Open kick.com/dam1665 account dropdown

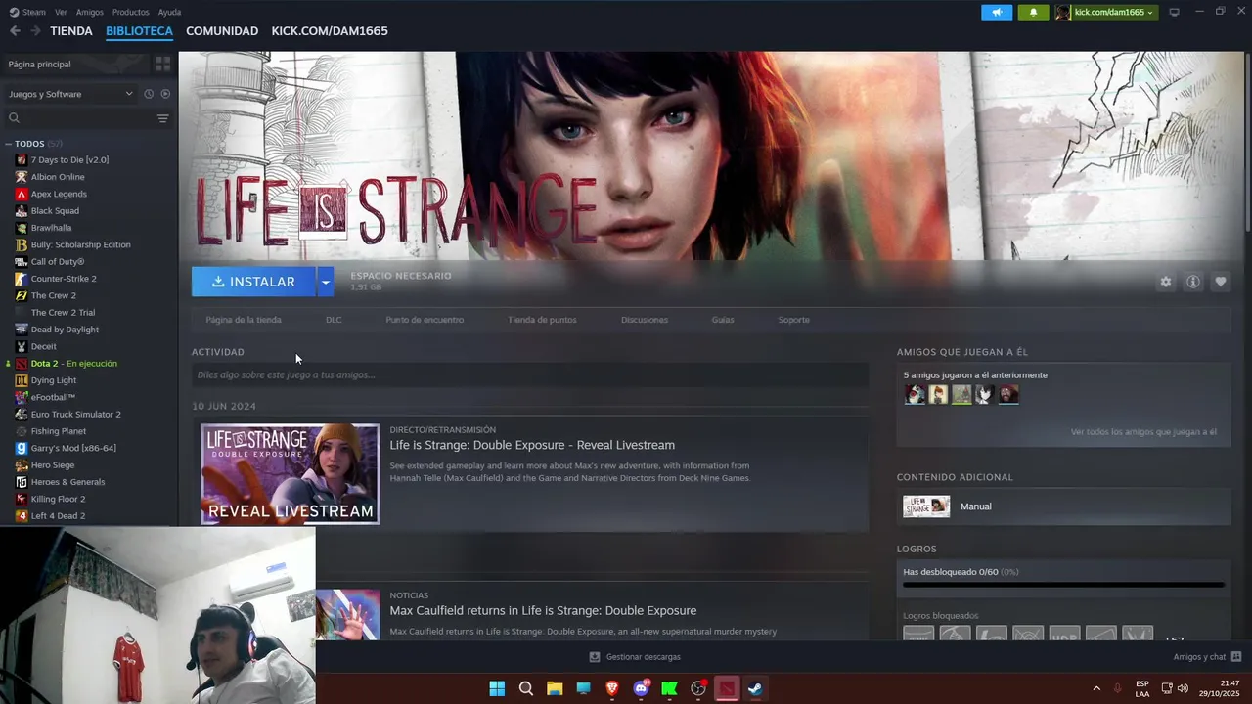(x=1106, y=12)
